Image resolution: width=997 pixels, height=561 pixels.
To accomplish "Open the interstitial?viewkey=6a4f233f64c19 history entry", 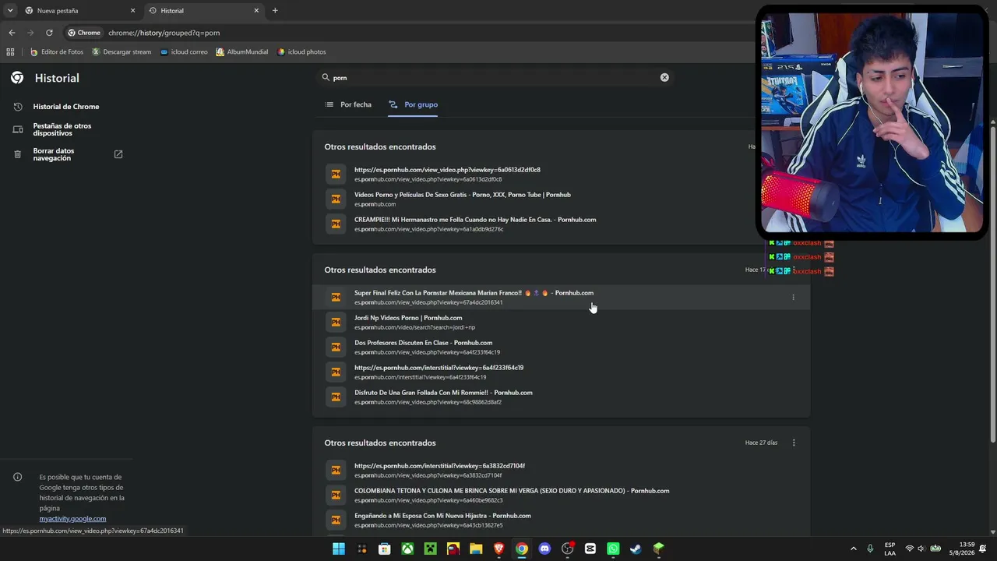I will tap(439, 368).
